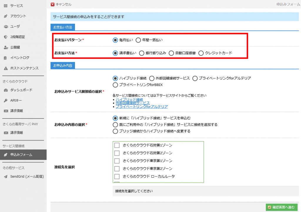This screenshot has width=301, height=212.
Task: Choose ブリッジ接続からハイブリッド接続へ変更する
Action: click(x=115, y=131)
